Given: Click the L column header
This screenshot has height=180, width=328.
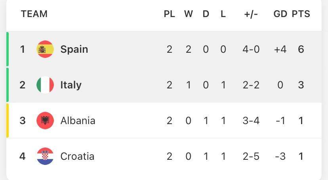Looking at the screenshot, I should pyautogui.click(x=223, y=14).
